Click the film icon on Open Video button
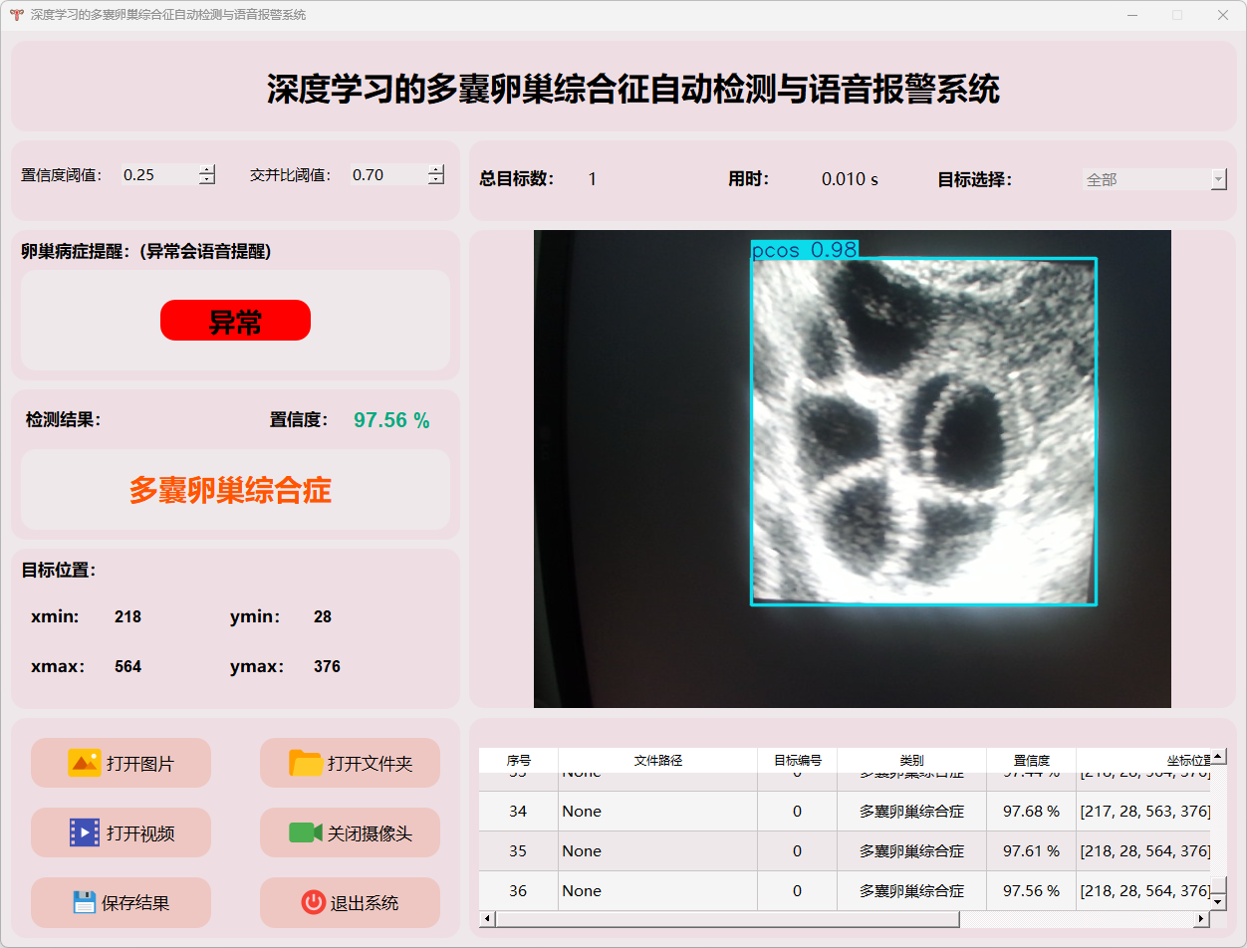1247x948 pixels. (x=85, y=832)
